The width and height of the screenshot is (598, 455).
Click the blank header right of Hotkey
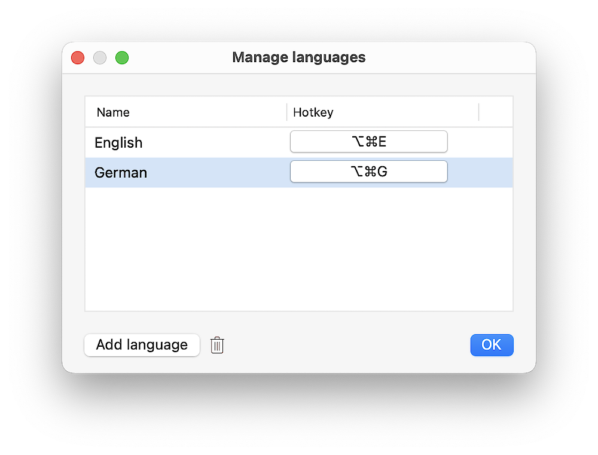pyautogui.click(x=496, y=112)
